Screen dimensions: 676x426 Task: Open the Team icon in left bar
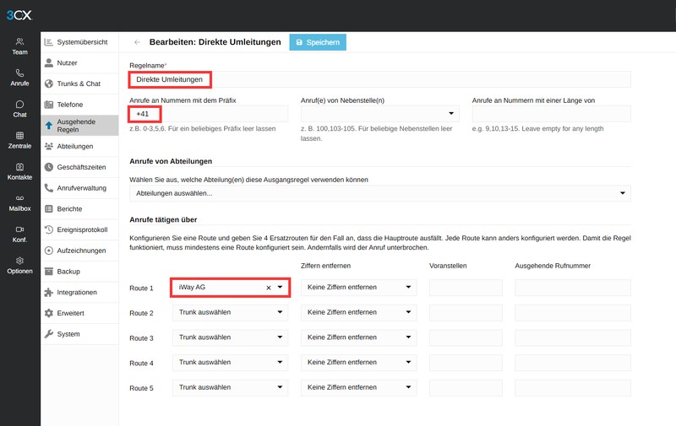(19, 41)
